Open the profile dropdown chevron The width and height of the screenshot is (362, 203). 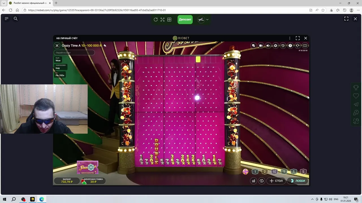(207, 19)
